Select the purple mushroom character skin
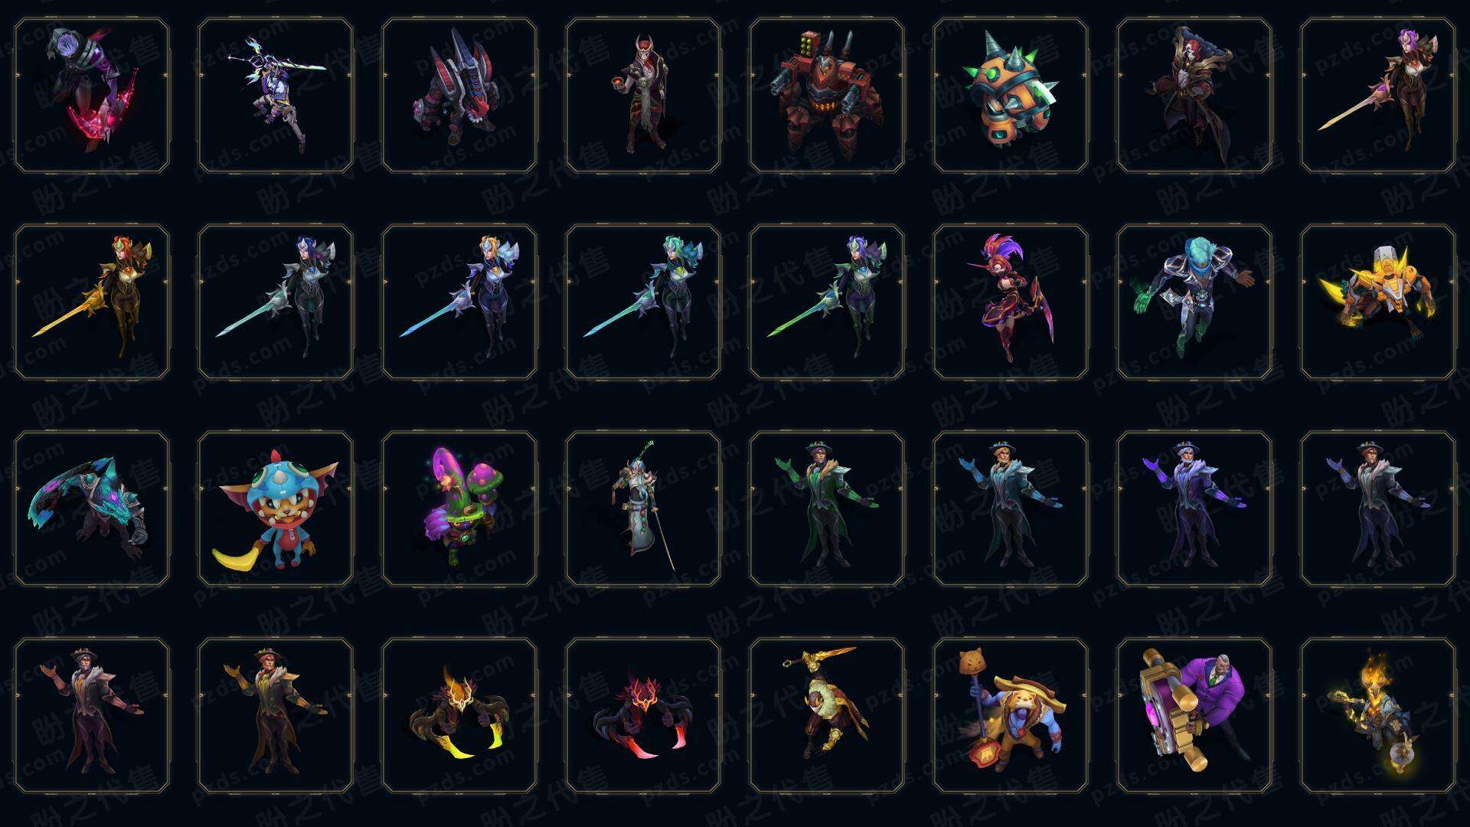 coord(459,508)
